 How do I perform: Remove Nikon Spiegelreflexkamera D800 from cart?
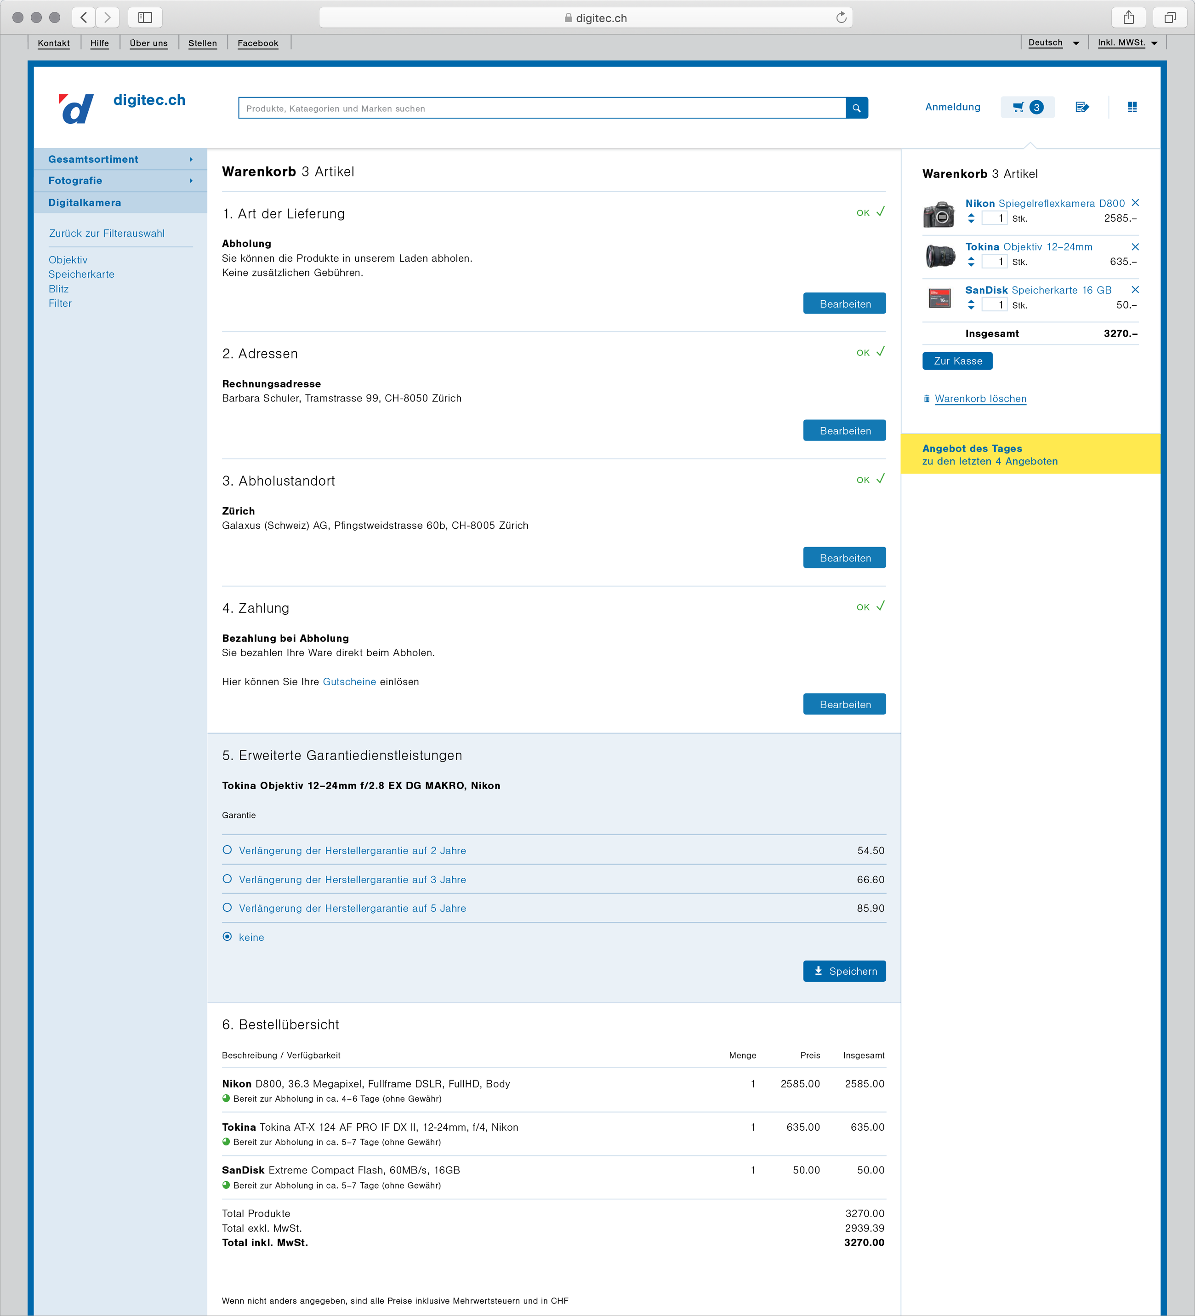pyautogui.click(x=1135, y=203)
